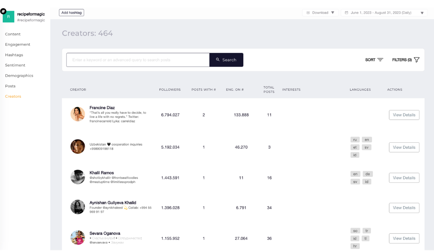
Task: Click the Khalil Ramos creator name
Action: [x=102, y=173]
